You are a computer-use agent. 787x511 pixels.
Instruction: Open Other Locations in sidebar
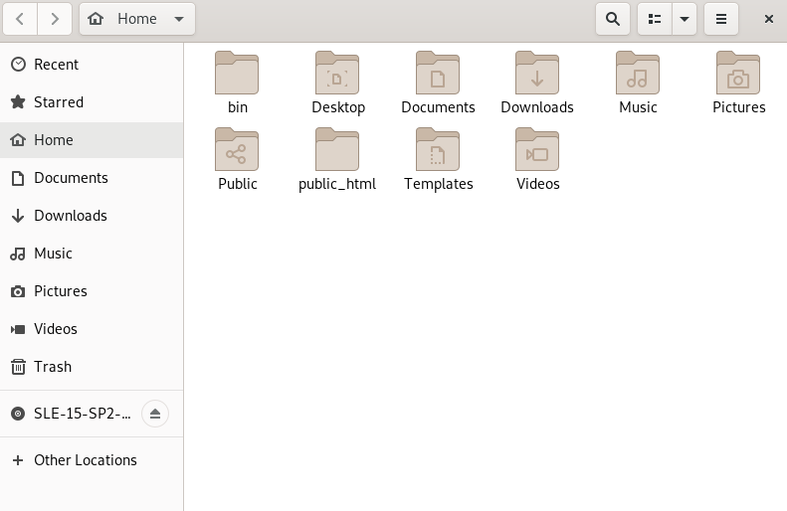click(x=86, y=460)
